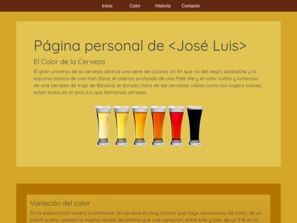This screenshot has height=223, width=297.
Task: Select the Contacto navigation link
Action: (190, 6)
